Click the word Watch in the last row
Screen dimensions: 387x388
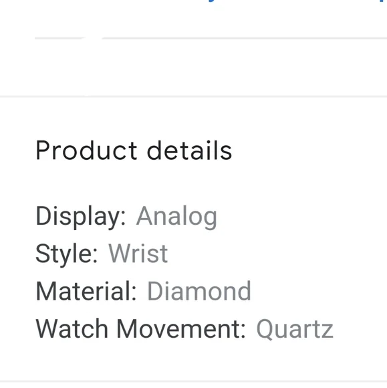point(72,328)
